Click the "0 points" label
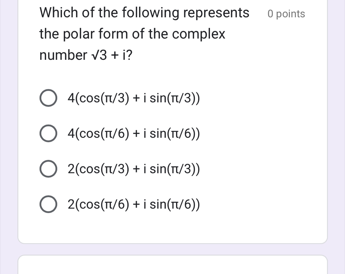The image size is (345, 274). pyautogui.click(x=286, y=14)
